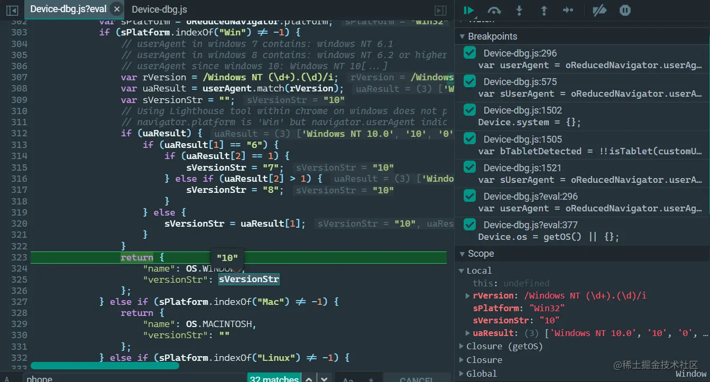Click line number 303 in gutter
The image size is (710, 382).
click(x=19, y=32)
